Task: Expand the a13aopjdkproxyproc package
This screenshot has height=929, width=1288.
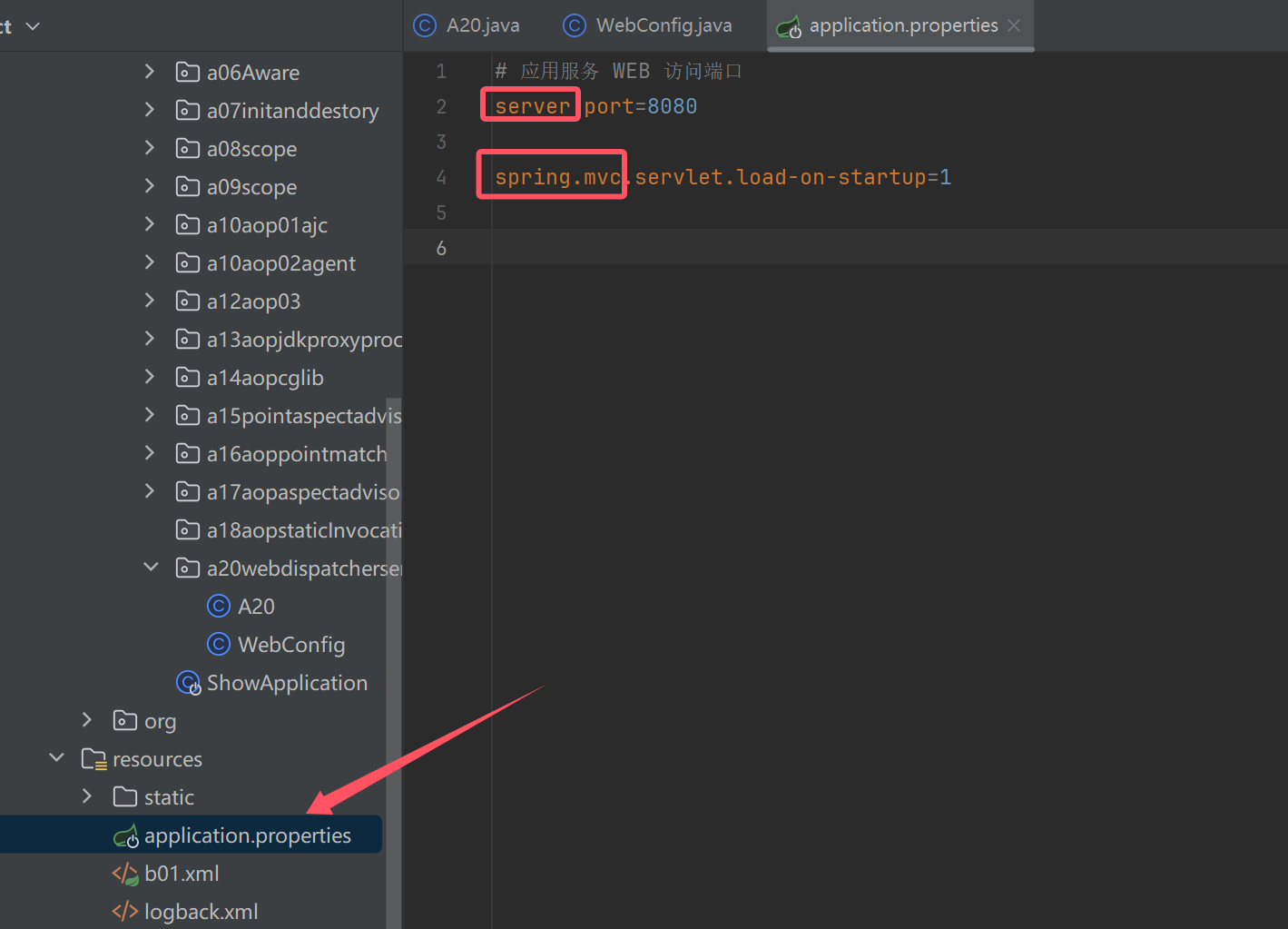Action: (x=150, y=339)
